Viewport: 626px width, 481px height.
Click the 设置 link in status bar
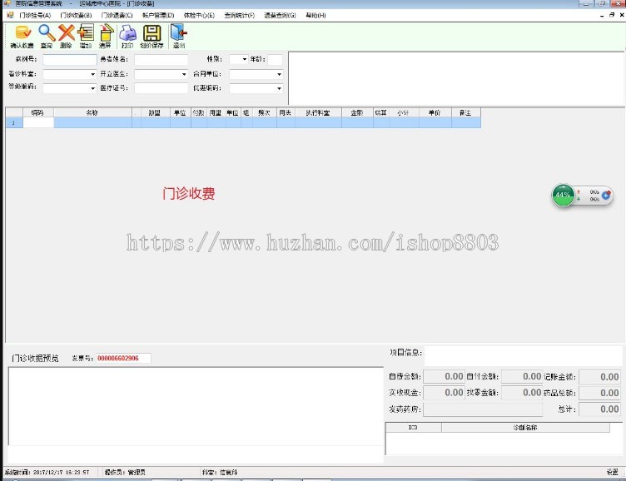613,472
